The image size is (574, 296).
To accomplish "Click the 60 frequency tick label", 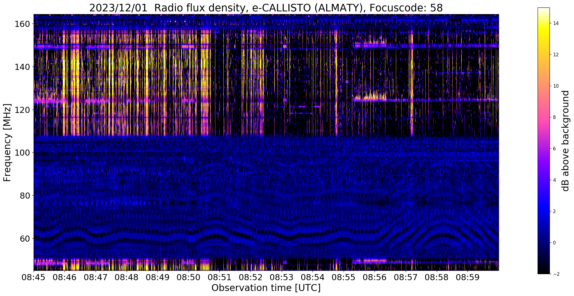I will [24, 238].
